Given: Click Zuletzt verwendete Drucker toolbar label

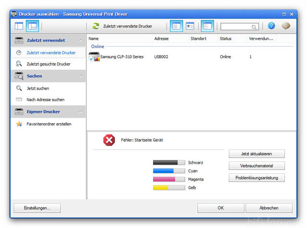Looking at the screenshot, I should [128, 26].
